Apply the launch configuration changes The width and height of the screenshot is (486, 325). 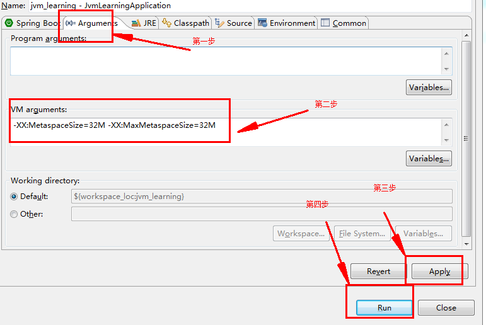440,271
